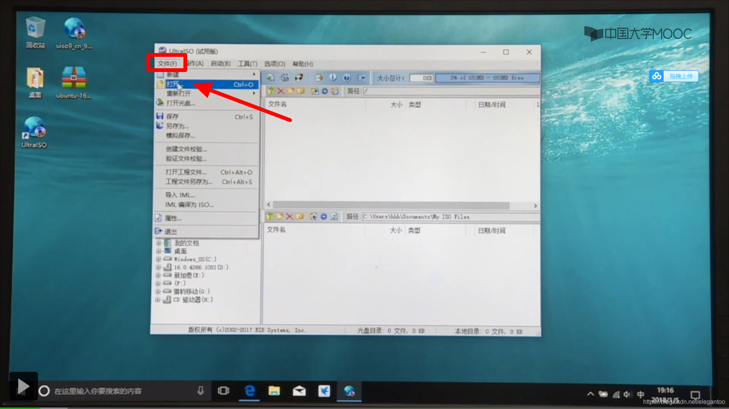Open the 选项(O) menu
The width and height of the screenshot is (729, 409).
coord(275,64)
